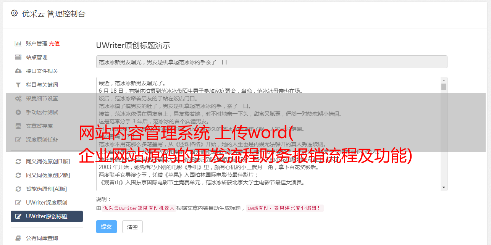Click the text area scrollbar up arrow

pyautogui.click(x=444, y=81)
